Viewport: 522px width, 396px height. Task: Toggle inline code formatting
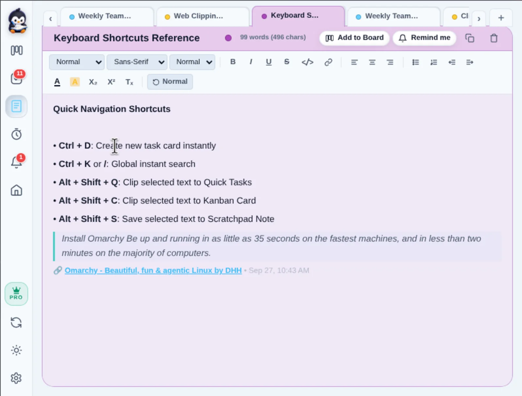307,62
